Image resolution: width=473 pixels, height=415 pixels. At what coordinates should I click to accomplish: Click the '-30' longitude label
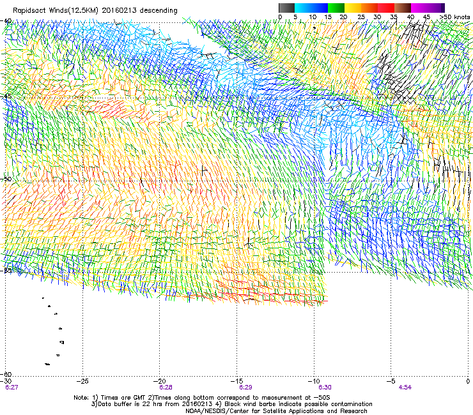pos(6,381)
